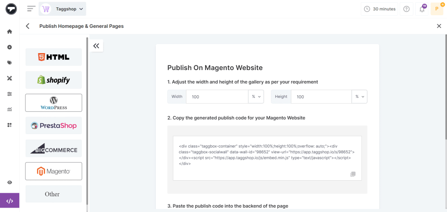Open the help question mark icon
This screenshot has width=447, height=212.
point(406,9)
